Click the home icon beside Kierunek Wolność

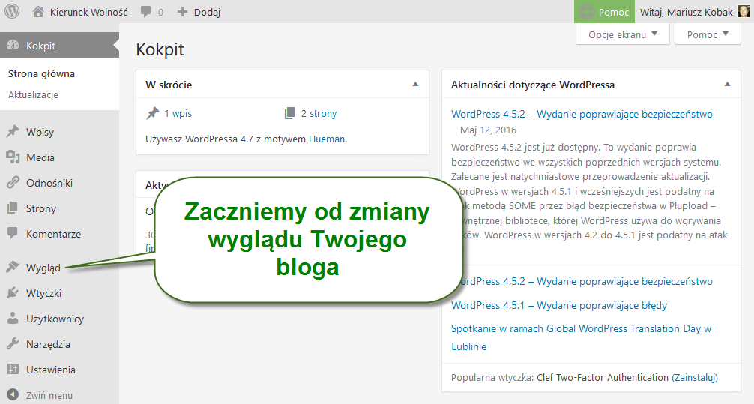38,11
